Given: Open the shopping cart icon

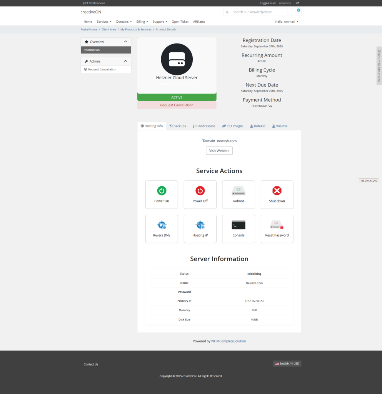Looking at the screenshot, I should (x=296, y=12).
